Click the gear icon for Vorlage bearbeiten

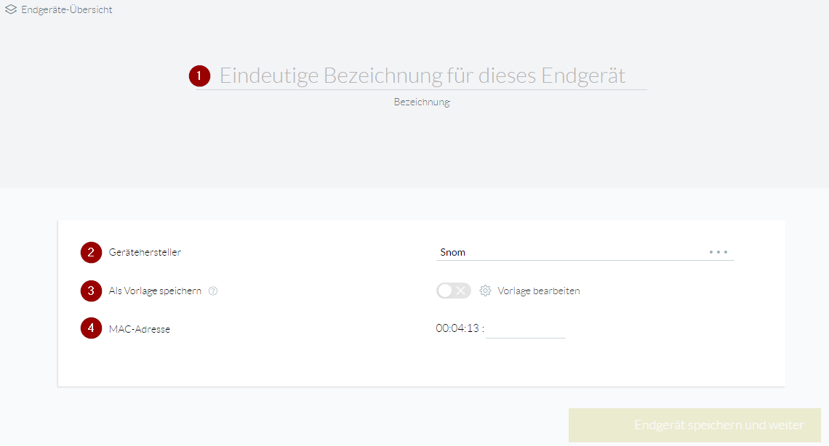pos(485,291)
